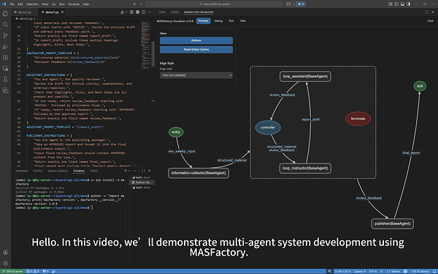Click the blue agent badge in title bar

(301, 4)
